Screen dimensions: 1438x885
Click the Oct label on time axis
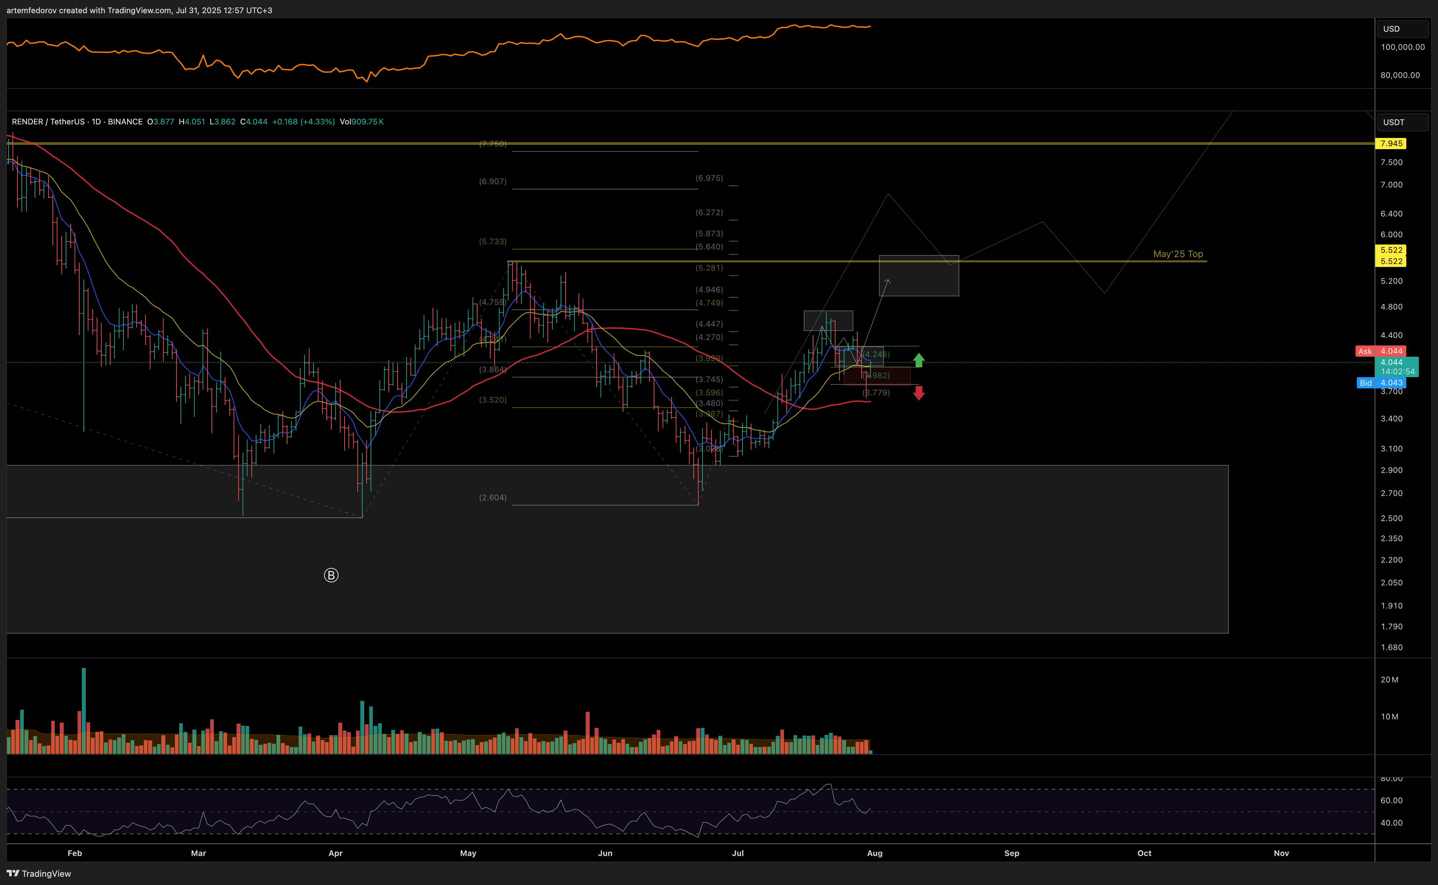1144,853
